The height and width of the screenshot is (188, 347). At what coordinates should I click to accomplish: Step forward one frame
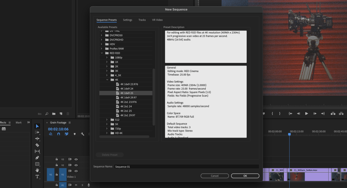click(315, 114)
